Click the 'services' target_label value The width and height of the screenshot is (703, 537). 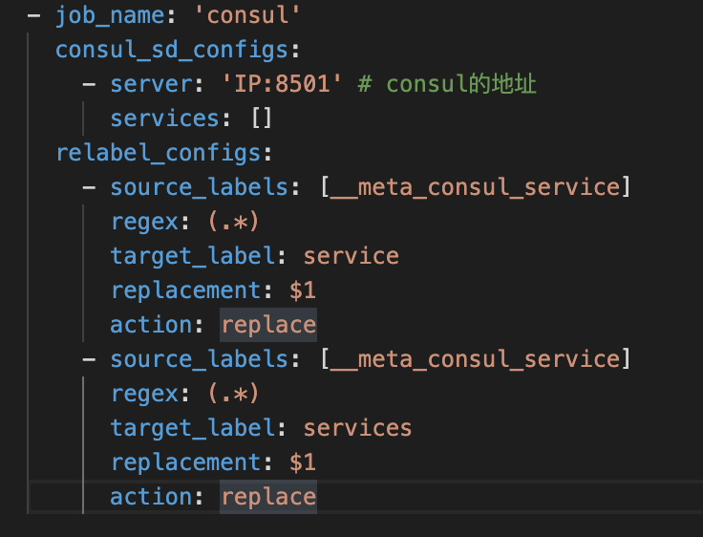(357, 428)
